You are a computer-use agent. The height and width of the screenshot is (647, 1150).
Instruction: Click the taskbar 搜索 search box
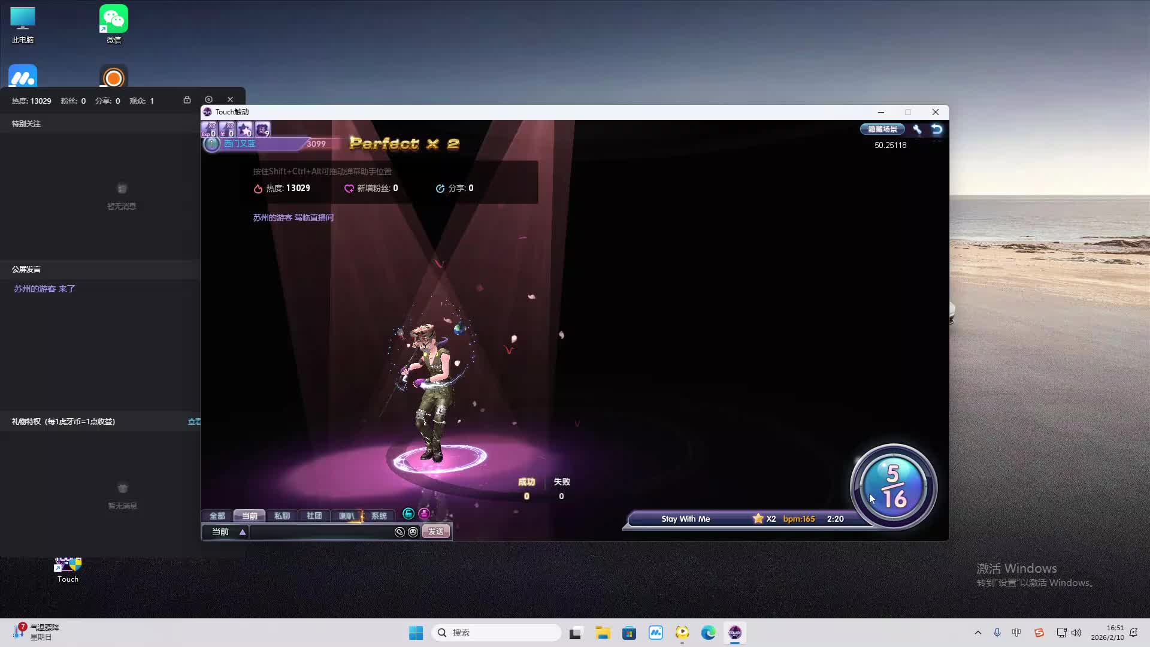496,633
